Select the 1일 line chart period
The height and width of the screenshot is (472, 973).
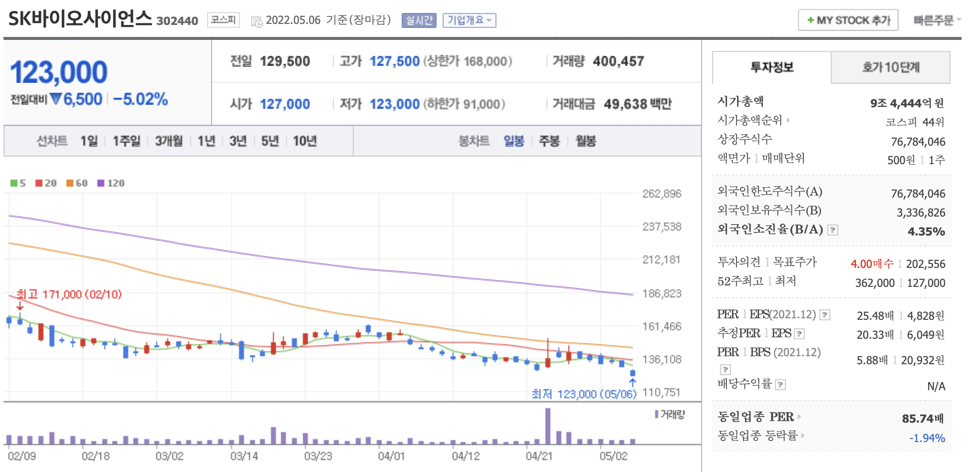(89, 141)
